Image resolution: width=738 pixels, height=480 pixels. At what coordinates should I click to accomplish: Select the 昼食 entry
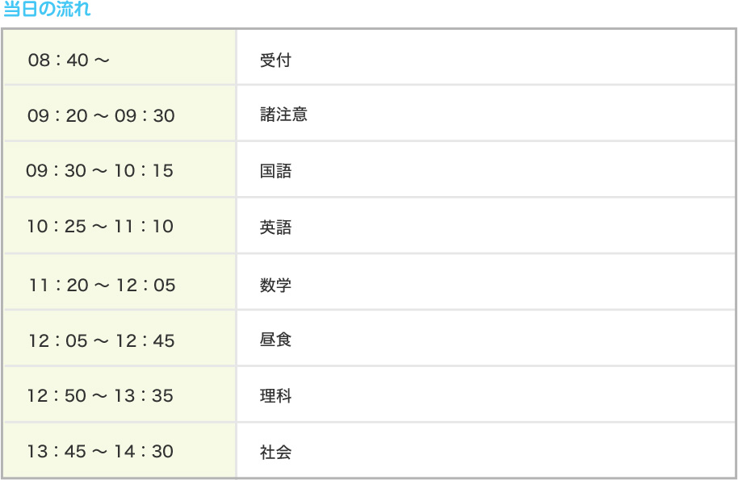coord(275,340)
